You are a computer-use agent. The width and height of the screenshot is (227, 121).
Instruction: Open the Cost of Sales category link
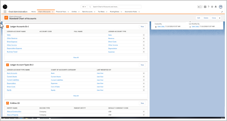pyautogui.click(x=55, y=87)
